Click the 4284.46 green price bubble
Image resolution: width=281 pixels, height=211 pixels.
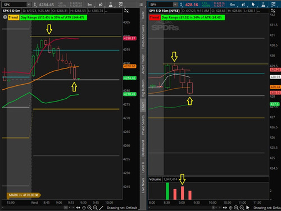tap(130, 78)
